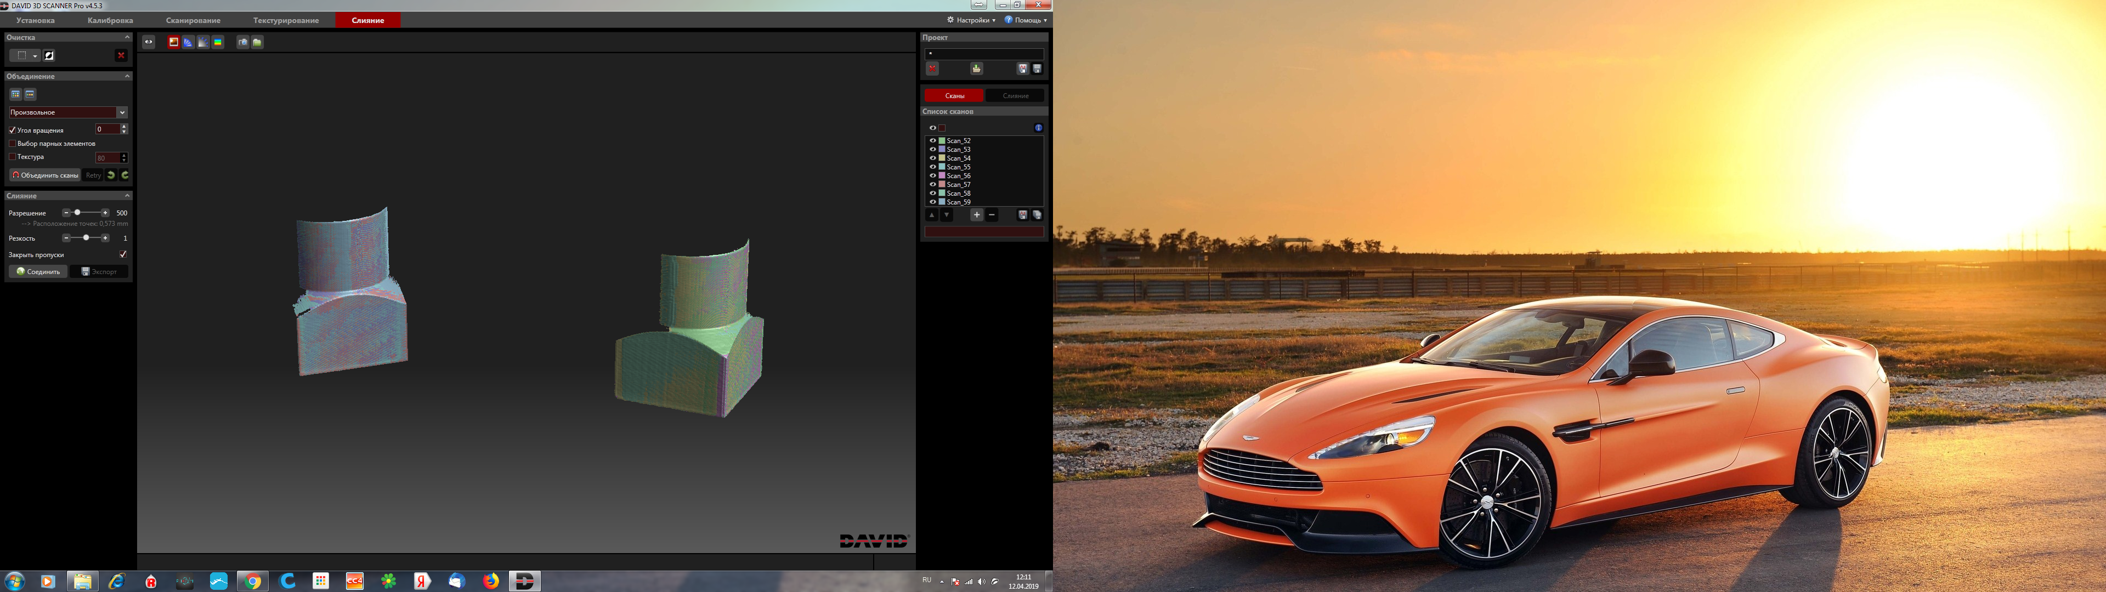Screen dimensions: 2106x592
Task: Click the red X delete button under Очистка
Action: pos(121,55)
